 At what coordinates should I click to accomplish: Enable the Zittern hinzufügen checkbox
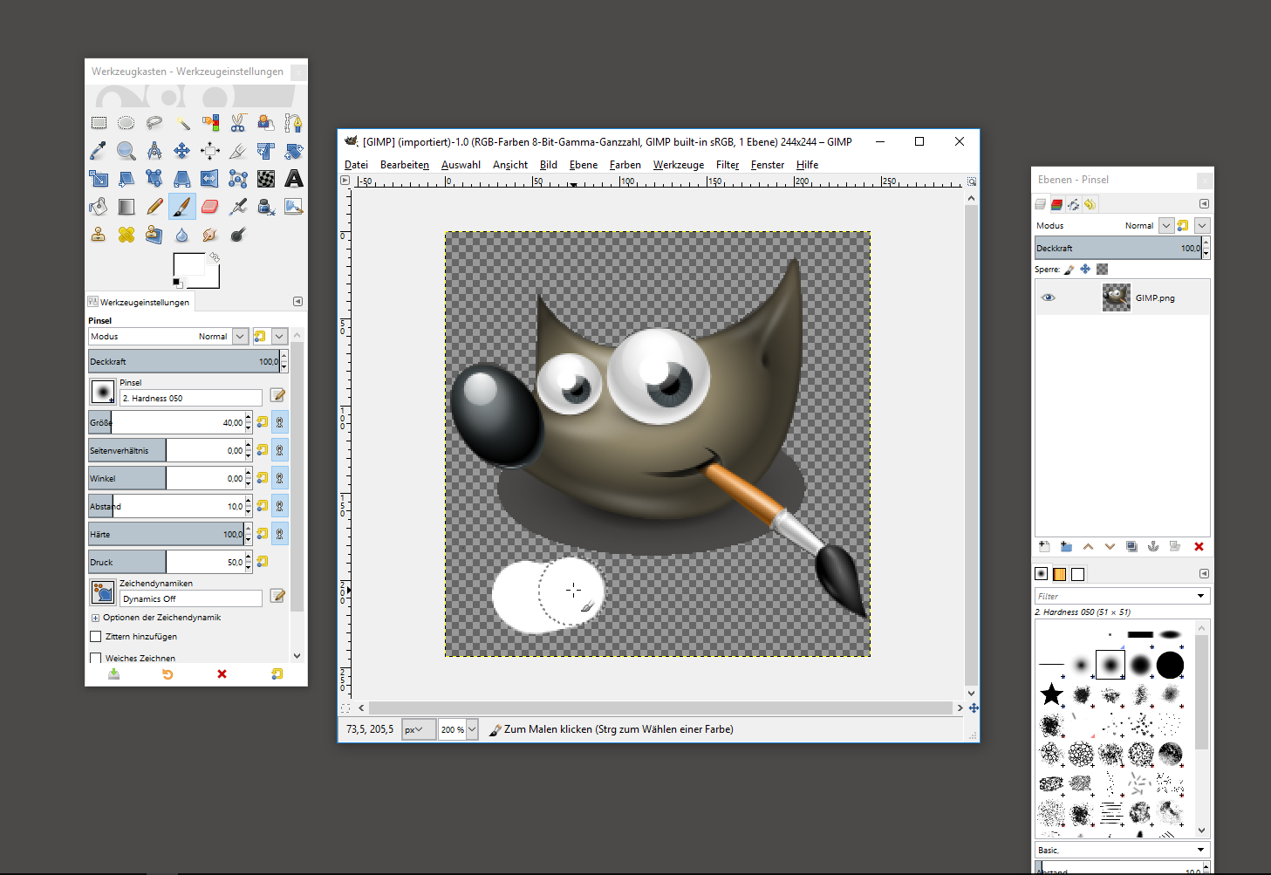(96, 637)
